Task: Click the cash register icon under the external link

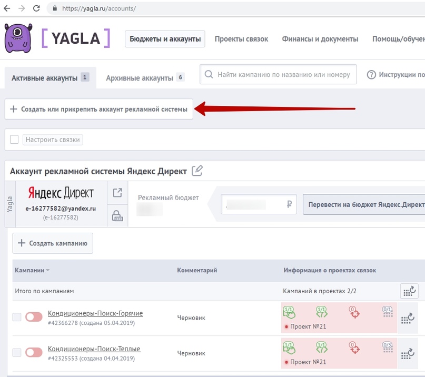Action: pos(117,216)
